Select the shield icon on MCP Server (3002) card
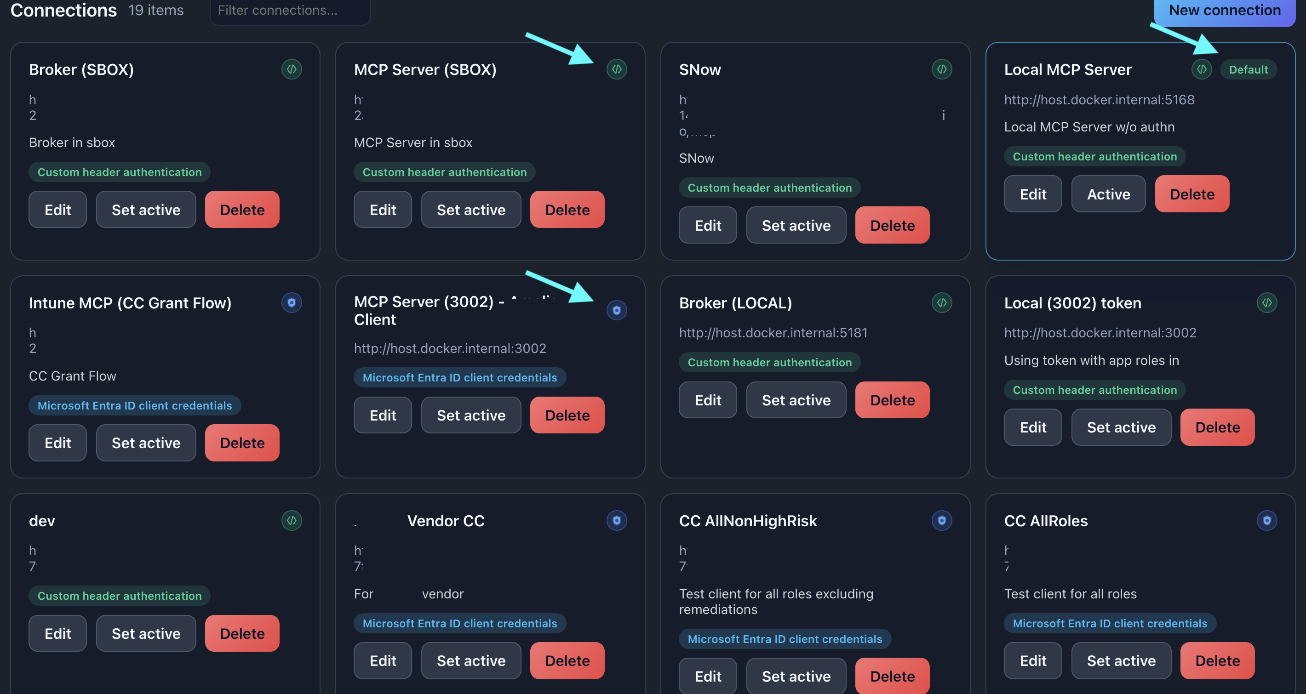The width and height of the screenshot is (1306, 694). point(617,310)
